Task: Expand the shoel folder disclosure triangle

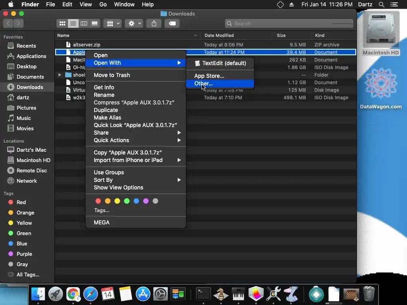Action: [60, 75]
